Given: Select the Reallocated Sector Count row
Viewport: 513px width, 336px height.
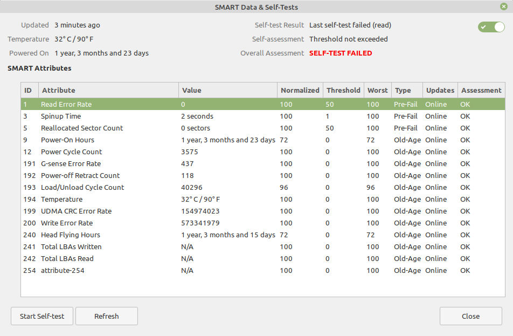Looking at the screenshot, I should click(263, 128).
